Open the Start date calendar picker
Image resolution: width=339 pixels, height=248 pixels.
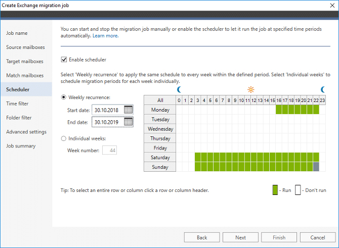128,110
